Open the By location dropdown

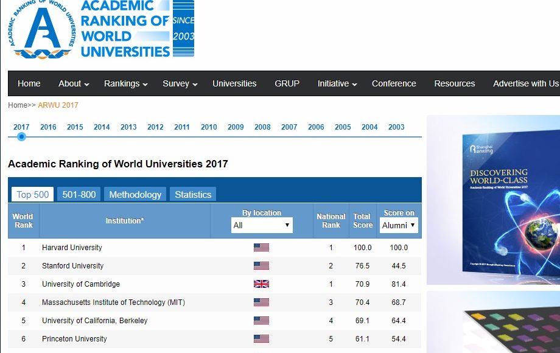[x=262, y=225]
